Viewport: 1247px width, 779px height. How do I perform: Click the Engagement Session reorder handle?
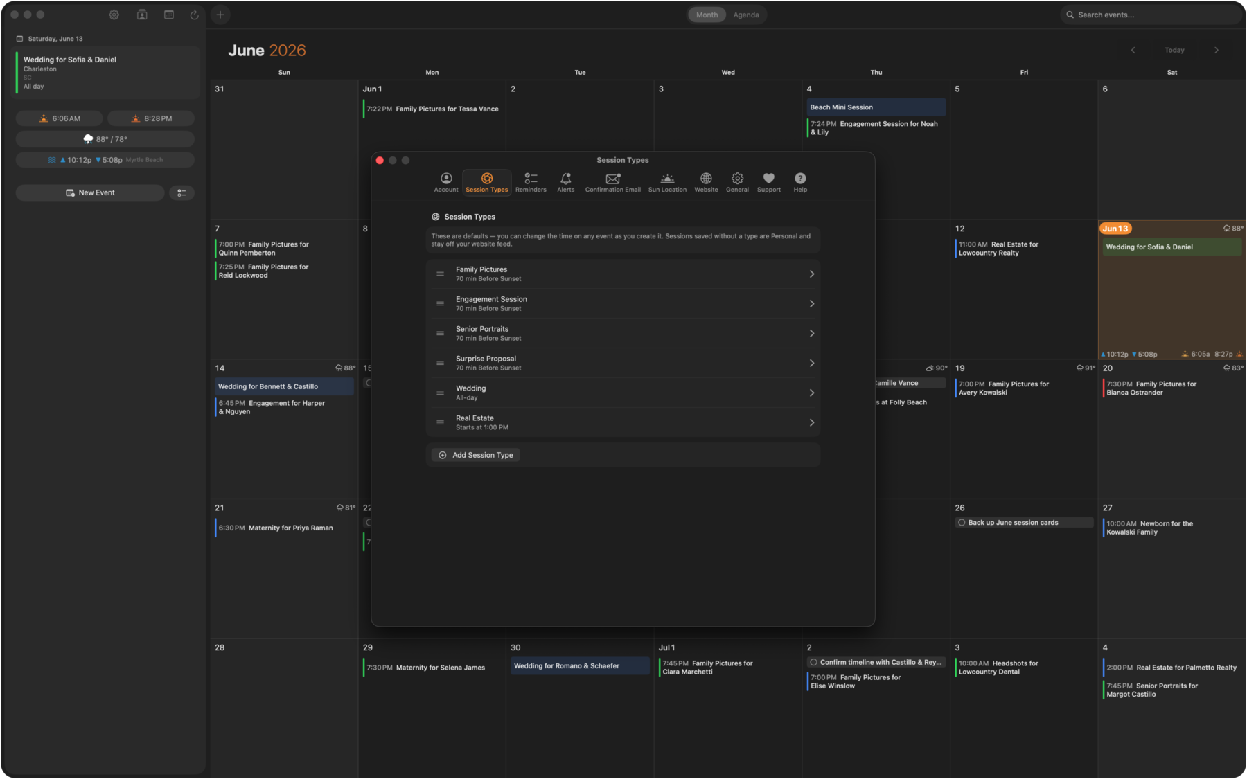pos(440,304)
